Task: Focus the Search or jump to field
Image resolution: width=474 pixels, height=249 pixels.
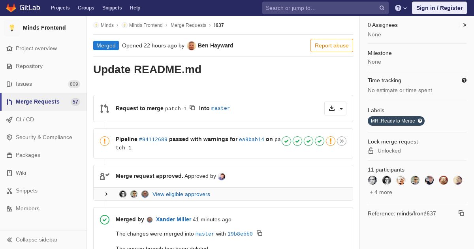Action: 325,8
